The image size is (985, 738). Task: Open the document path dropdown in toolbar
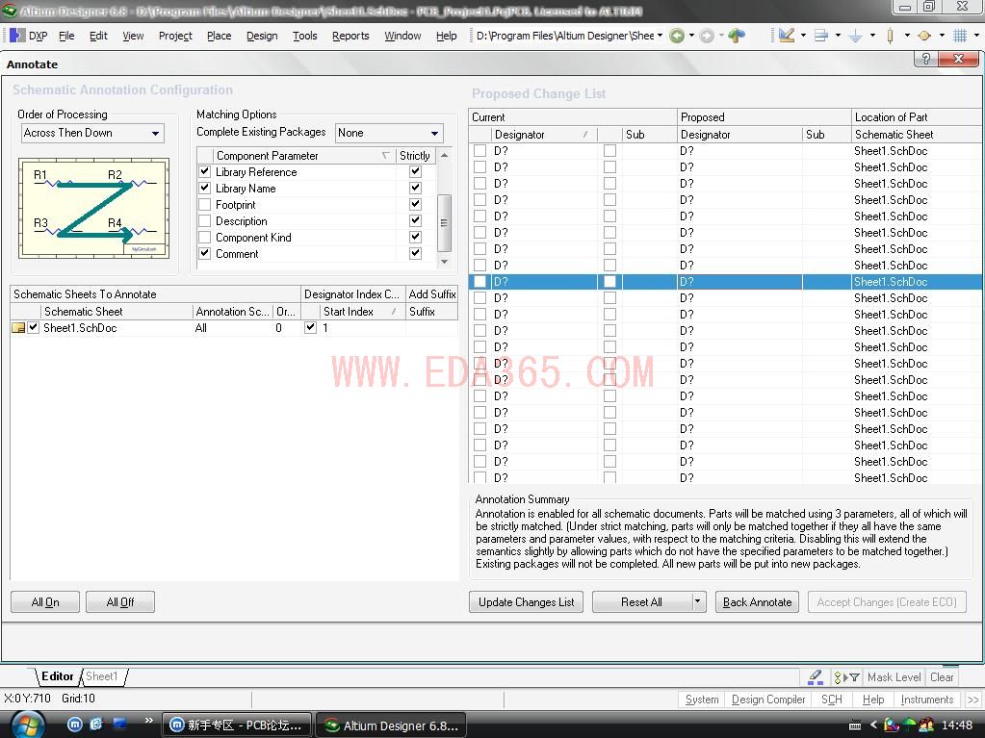click(x=661, y=36)
